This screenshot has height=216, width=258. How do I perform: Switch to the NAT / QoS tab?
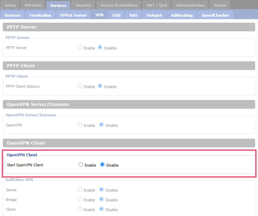157,5
